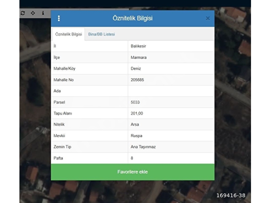The height and width of the screenshot is (203, 270).
Task: Click the value Ana Taşınmaz
Action: tap(143, 147)
